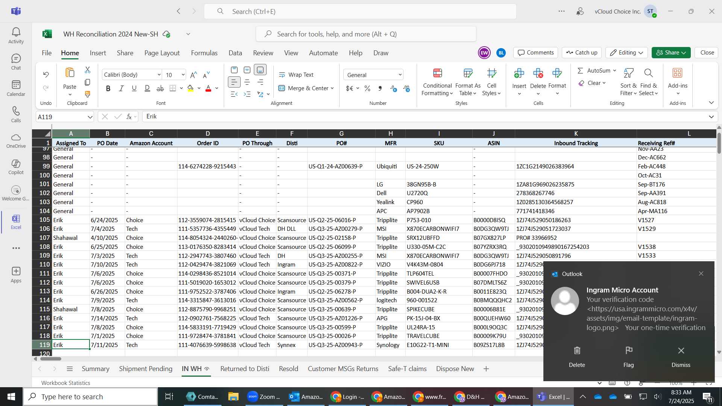
Task: Decrease font size with shrink font icon
Action: click(206, 75)
